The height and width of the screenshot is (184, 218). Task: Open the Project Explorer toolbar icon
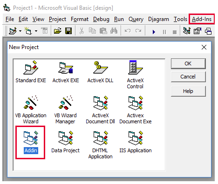[x=187, y=31]
